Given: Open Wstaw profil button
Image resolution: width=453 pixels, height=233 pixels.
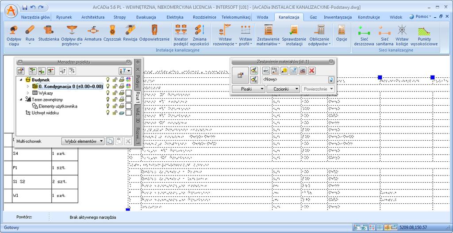Looking at the screenshot, I should click(246, 35).
